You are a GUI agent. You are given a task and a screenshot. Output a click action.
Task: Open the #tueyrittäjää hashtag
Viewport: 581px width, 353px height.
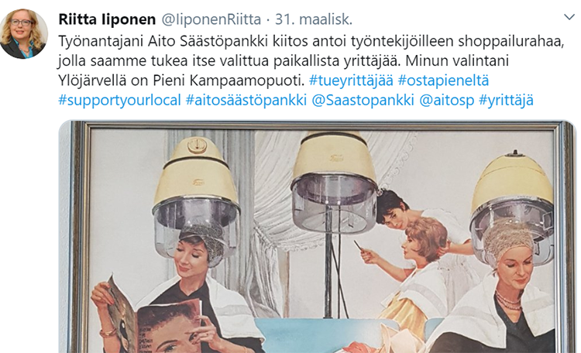(351, 81)
